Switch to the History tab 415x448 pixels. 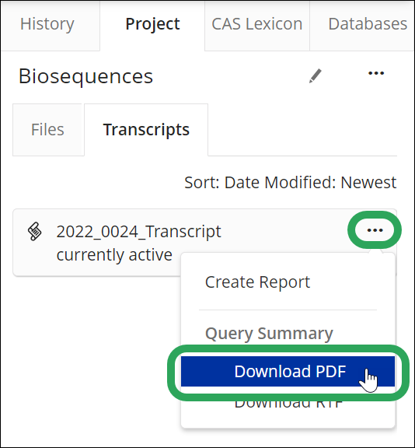click(47, 25)
